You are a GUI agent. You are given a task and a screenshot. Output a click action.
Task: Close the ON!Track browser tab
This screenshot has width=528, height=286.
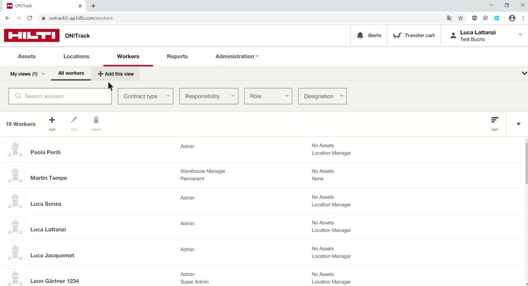(80, 6)
